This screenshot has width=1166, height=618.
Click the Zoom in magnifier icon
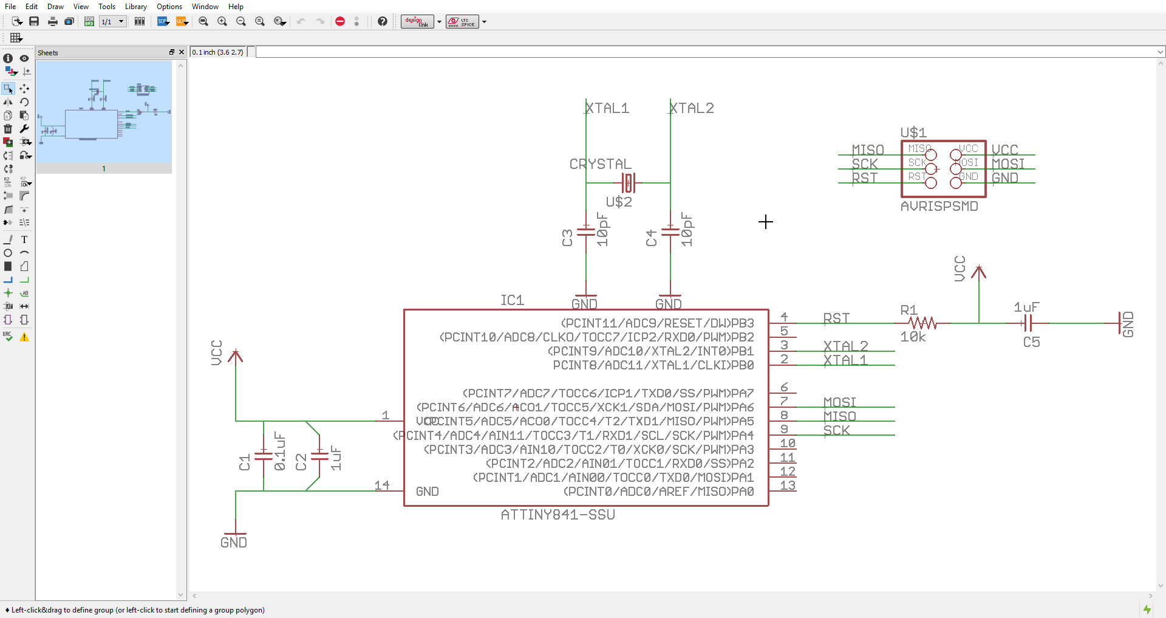click(x=222, y=21)
